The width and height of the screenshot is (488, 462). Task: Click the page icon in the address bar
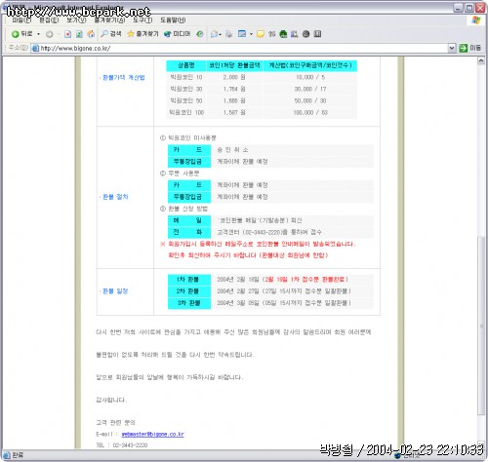pos(35,48)
